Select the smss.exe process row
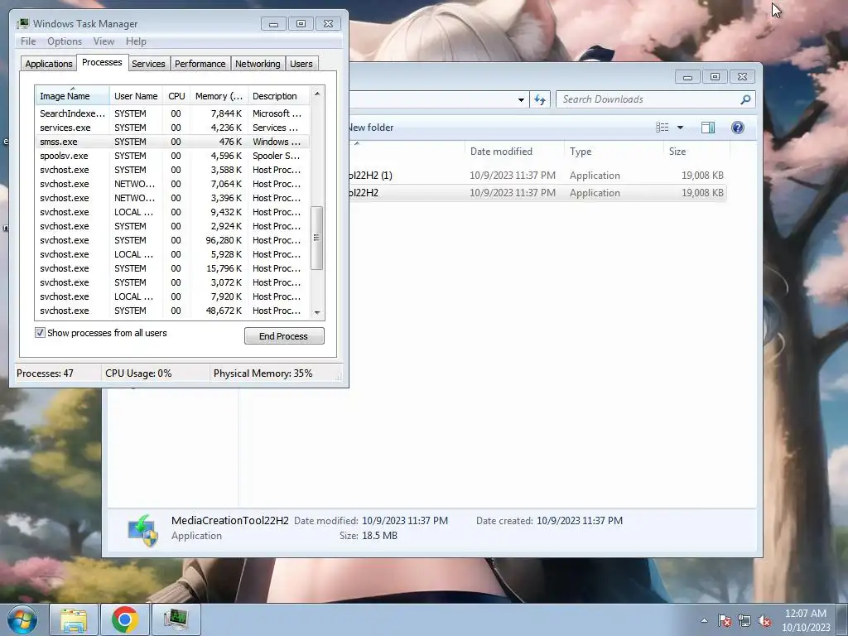 [x=172, y=142]
